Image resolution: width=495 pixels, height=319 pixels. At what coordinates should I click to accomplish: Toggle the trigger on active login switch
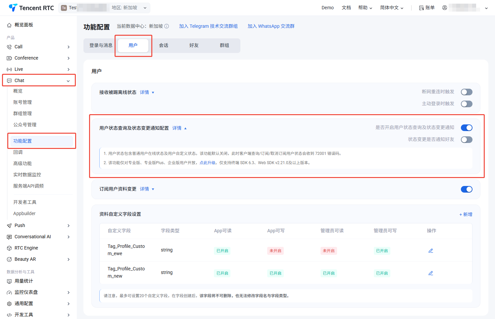click(x=467, y=104)
